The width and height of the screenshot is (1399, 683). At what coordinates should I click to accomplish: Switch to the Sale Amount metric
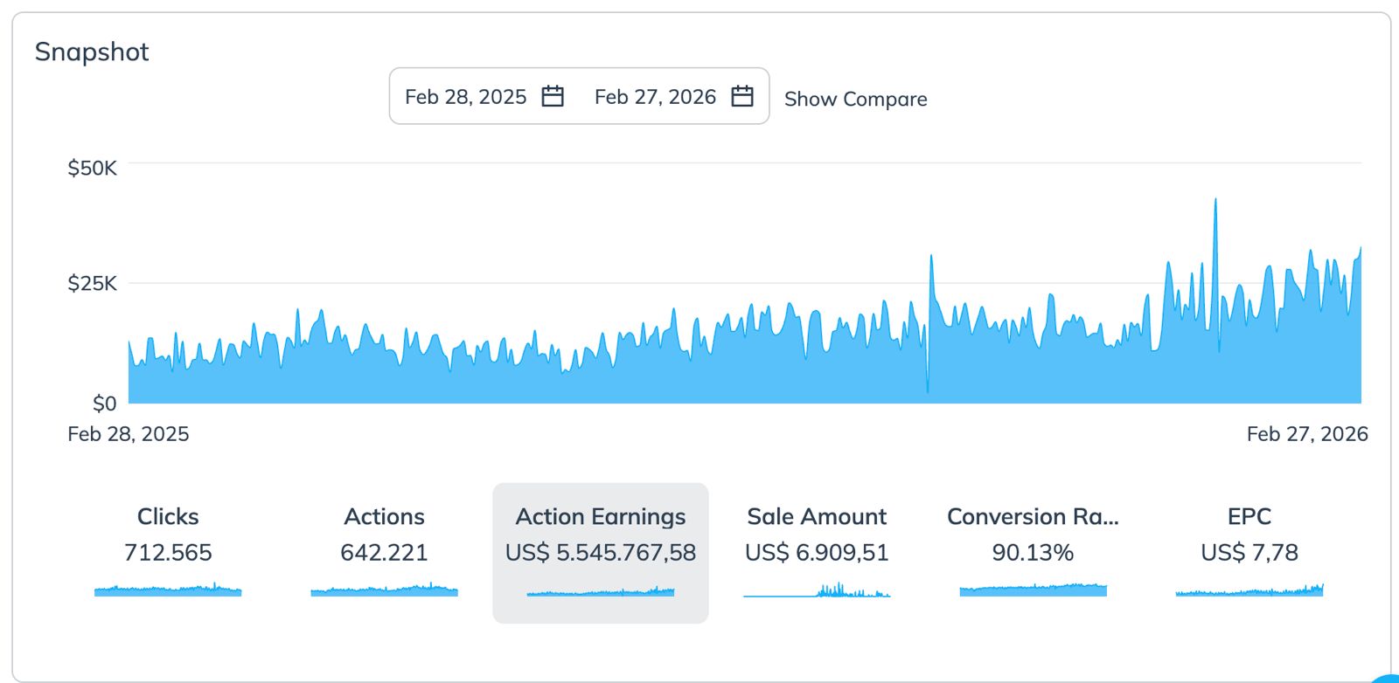tap(817, 517)
